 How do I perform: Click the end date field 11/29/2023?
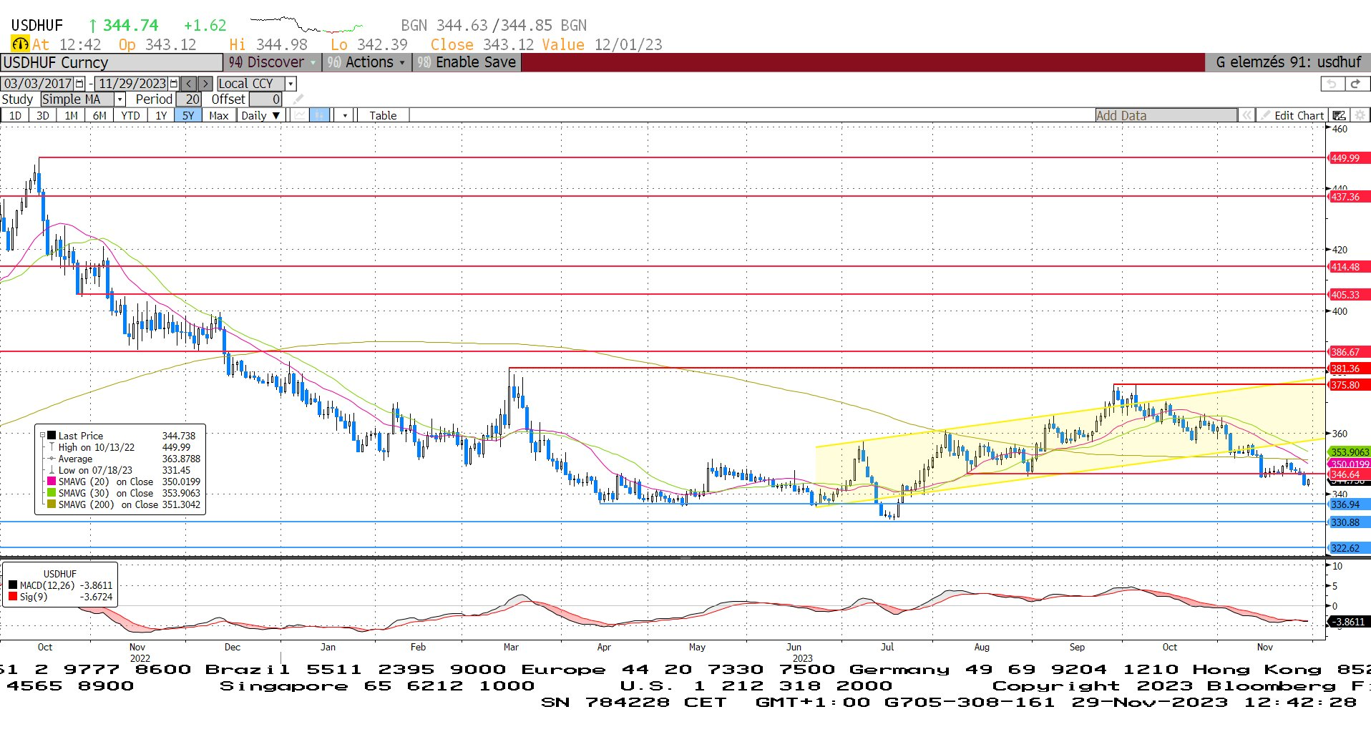click(132, 84)
